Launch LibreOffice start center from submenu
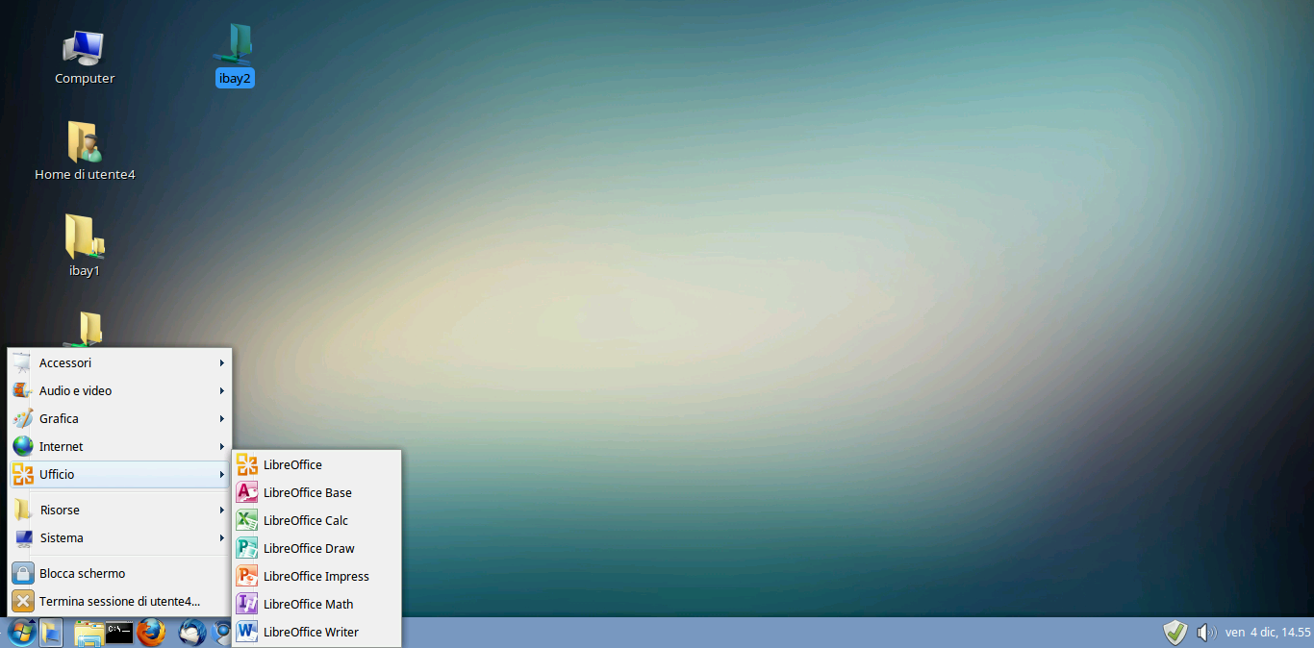This screenshot has width=1314, height=648. [316, 464]
